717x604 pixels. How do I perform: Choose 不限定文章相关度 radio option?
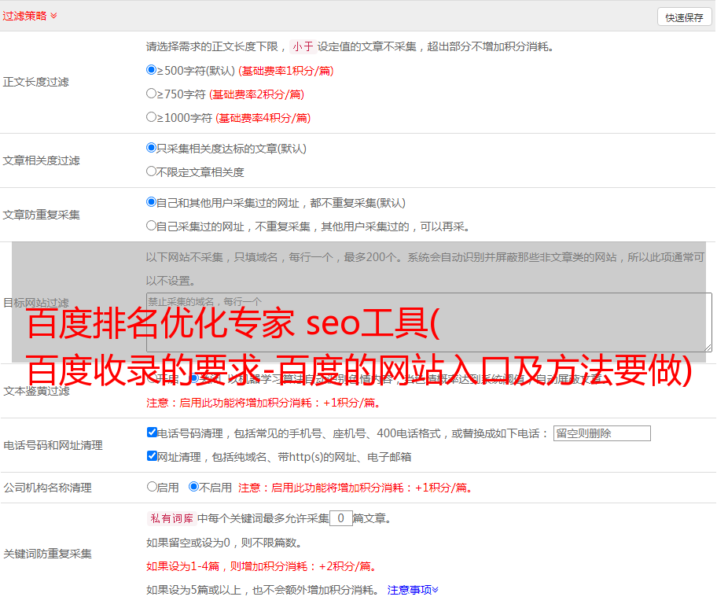click(x=151, y=171)
